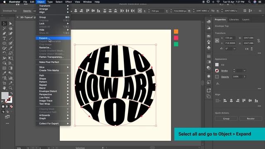Select the Selection tool (black arrow)
Image resolution: width=265 pixels, height=149 pixels.
4,24
